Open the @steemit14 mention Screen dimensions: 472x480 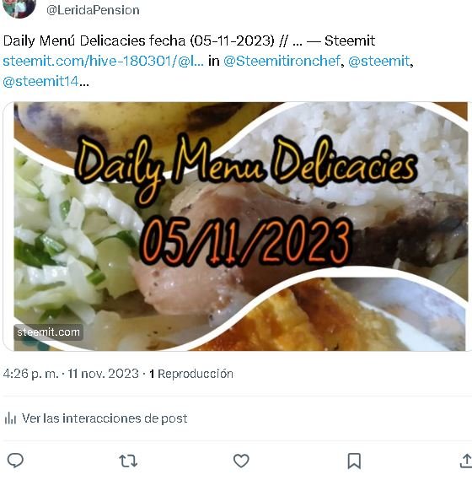[x=41, y=82]
